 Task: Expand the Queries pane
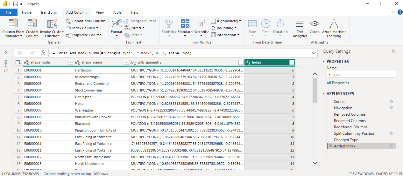6,53
